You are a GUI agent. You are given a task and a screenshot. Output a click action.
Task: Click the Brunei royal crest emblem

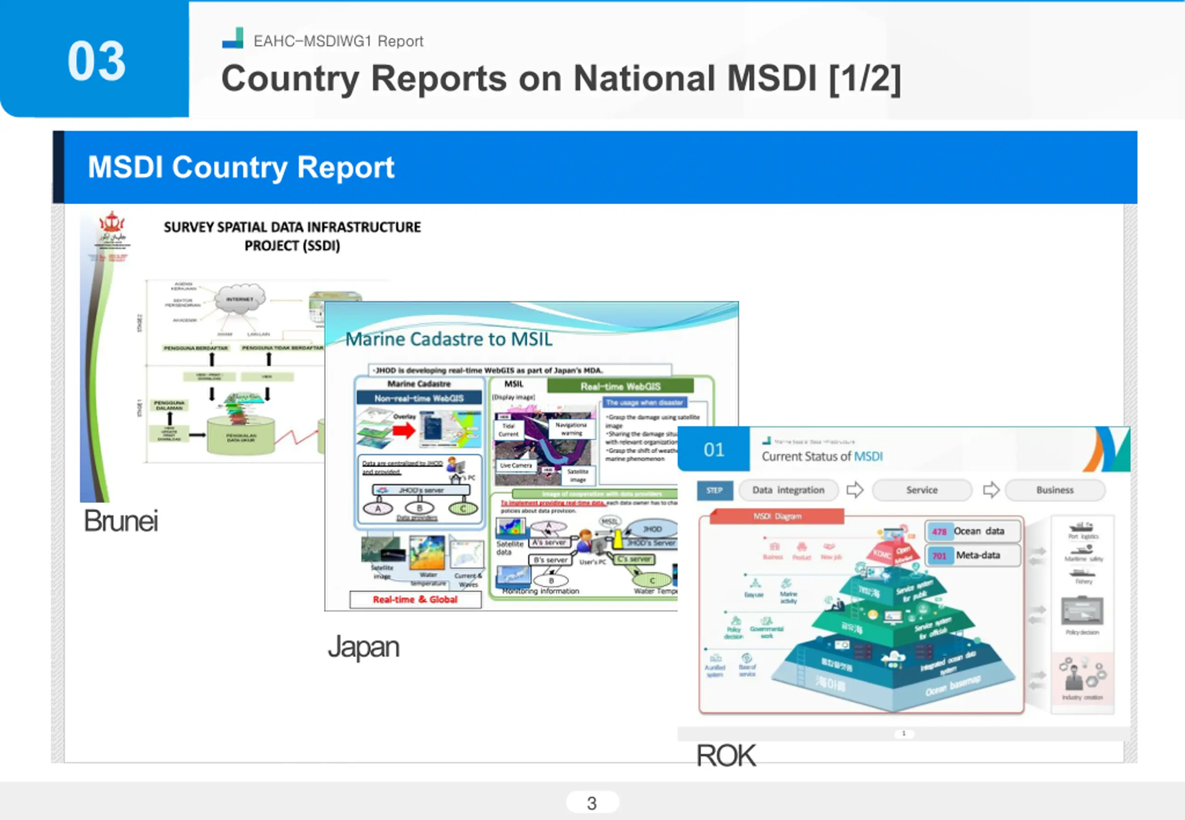[112, 223]
